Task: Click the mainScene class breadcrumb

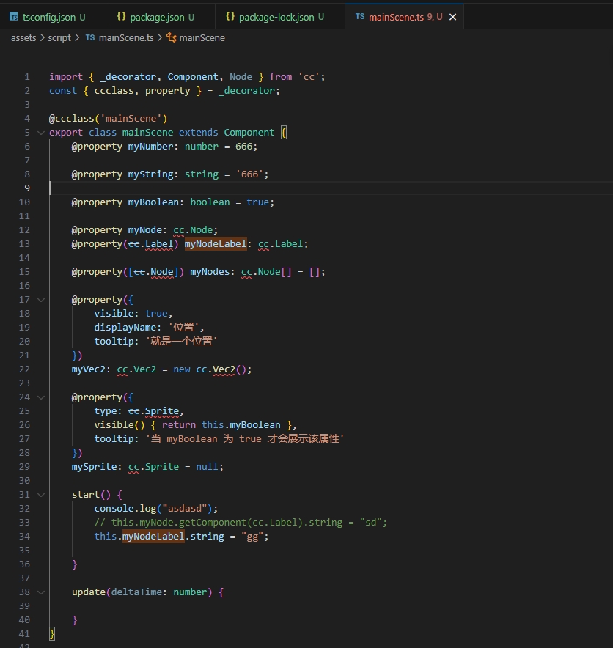Action: tap(202, 38)
